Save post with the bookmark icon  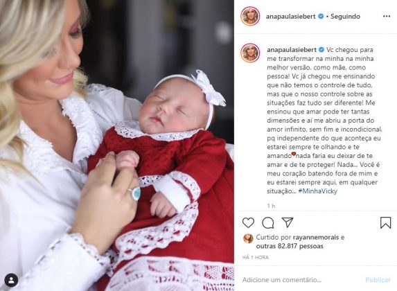point(385,223)
